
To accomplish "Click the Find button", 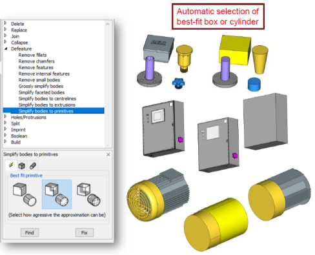I will [x=30, y=232].
